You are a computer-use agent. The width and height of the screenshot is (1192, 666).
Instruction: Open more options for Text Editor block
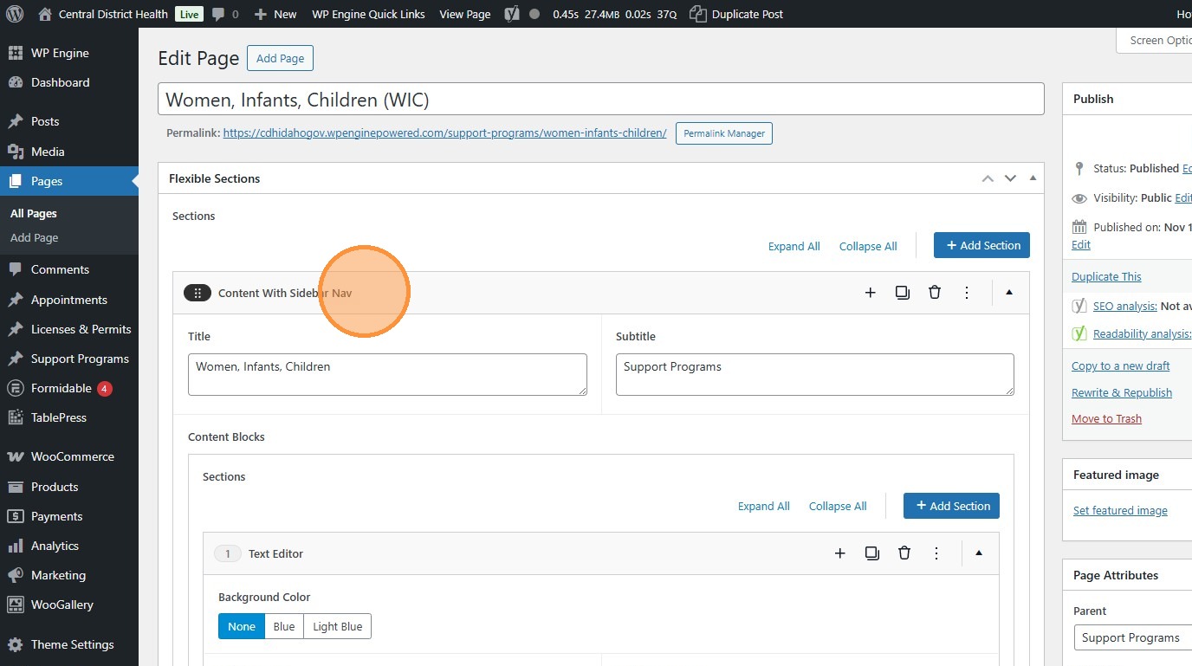click(x=936, y=553)
